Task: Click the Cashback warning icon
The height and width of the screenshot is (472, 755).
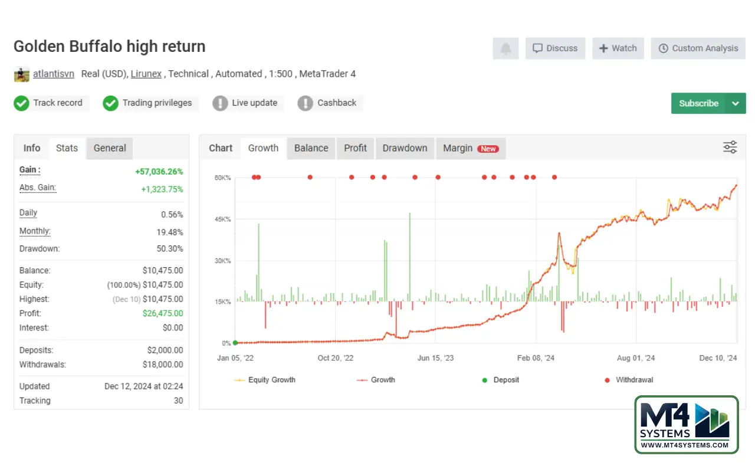Action: click(305, 103)
